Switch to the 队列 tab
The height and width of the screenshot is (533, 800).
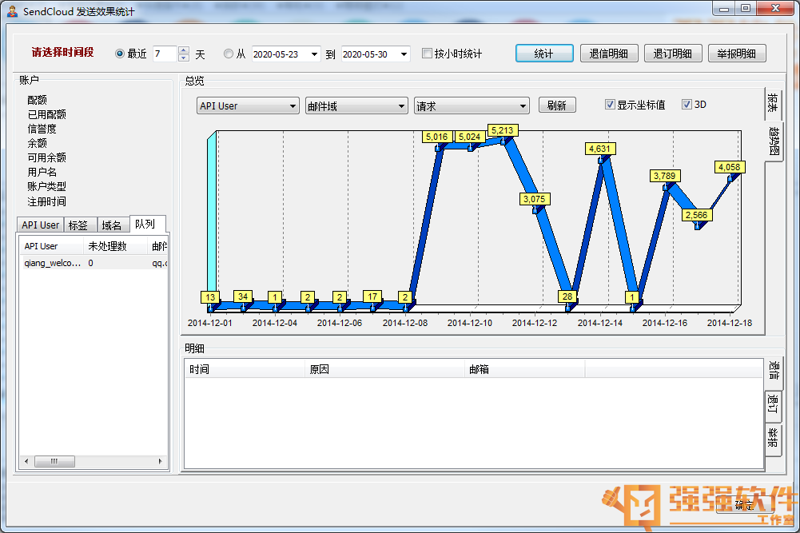click(x=147, y=224)
